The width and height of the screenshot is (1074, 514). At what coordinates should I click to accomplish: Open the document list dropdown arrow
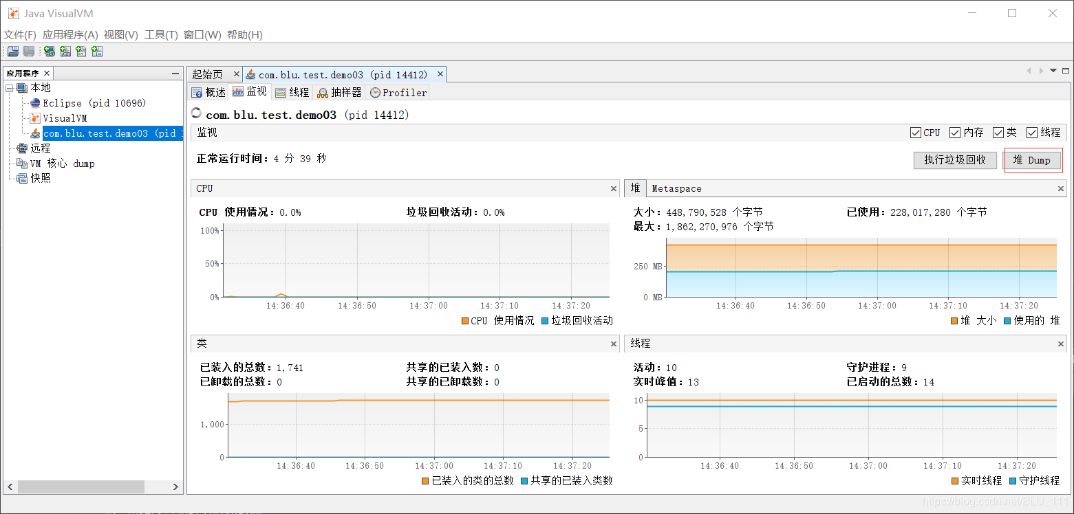click(x=1053, y=71)
